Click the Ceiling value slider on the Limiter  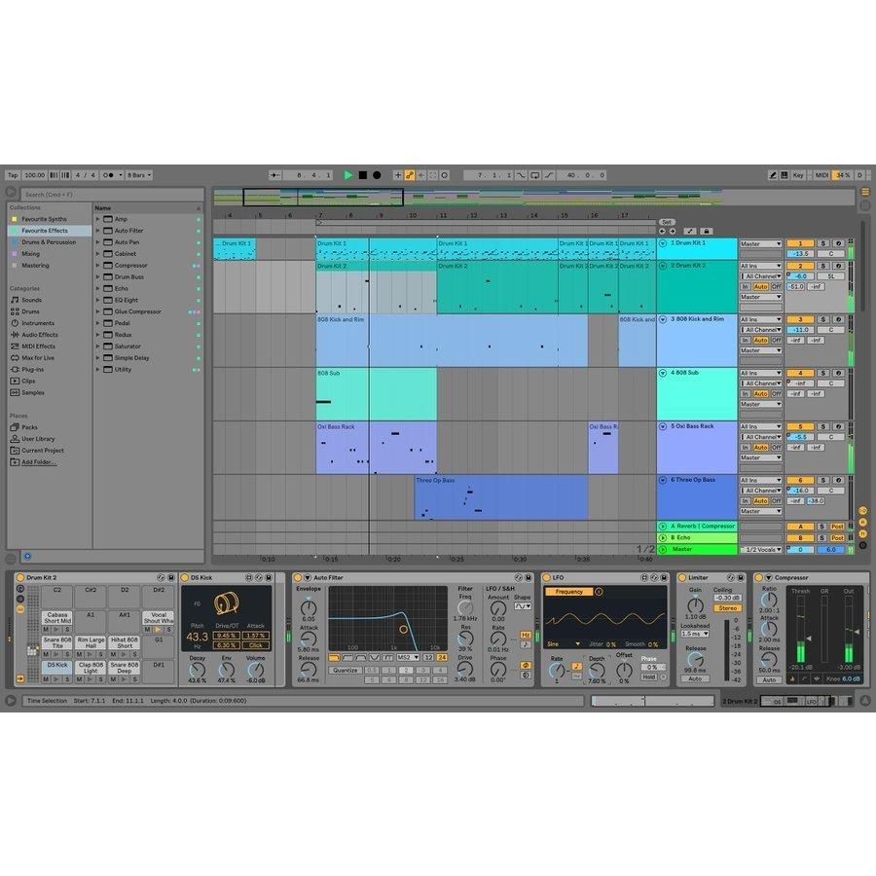[727, 597]
